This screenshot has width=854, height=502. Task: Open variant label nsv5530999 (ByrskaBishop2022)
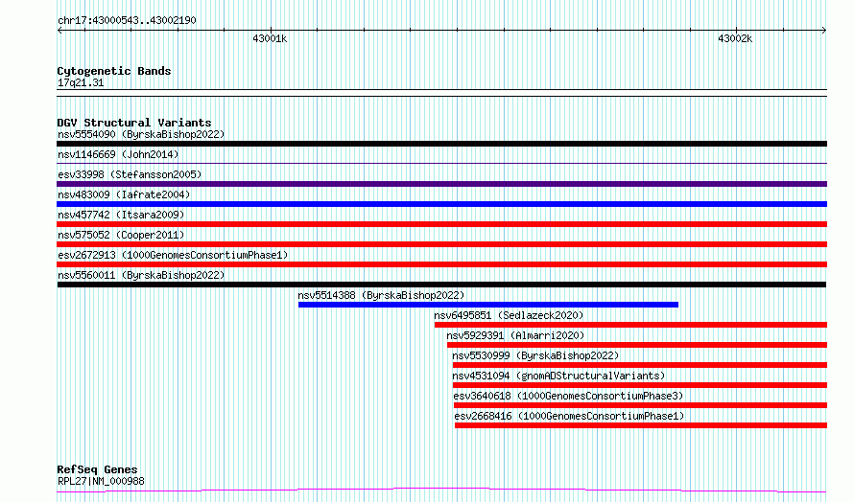pyautogui.click(x=535, y=355)
